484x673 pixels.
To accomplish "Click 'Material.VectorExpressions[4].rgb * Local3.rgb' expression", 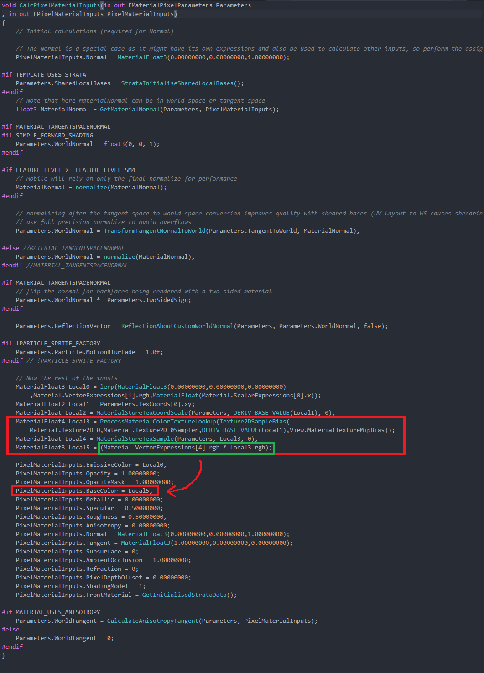I will (x=184, y=447).
